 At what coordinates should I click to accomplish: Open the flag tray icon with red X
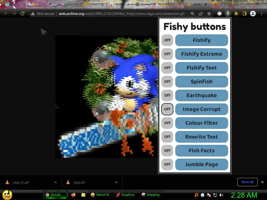pyautogui.click(x=209, y=195)
